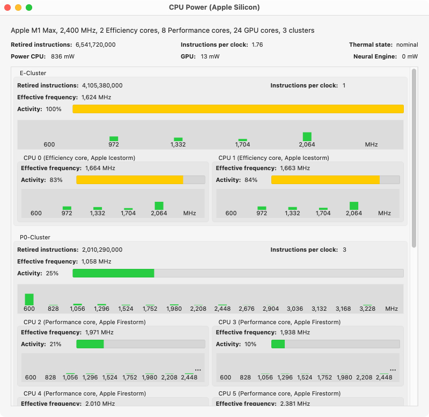Click the E-Cluster 1,332 MHz histogram bar

[178, 140]
